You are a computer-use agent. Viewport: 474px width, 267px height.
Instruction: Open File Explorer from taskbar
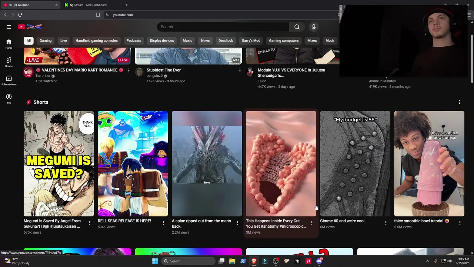coord(232,261)
